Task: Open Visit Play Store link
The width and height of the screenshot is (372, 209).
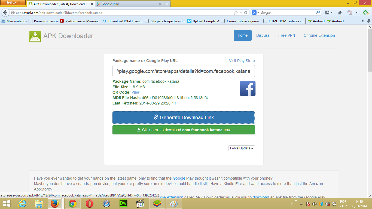Action: [x=242, y=61]
